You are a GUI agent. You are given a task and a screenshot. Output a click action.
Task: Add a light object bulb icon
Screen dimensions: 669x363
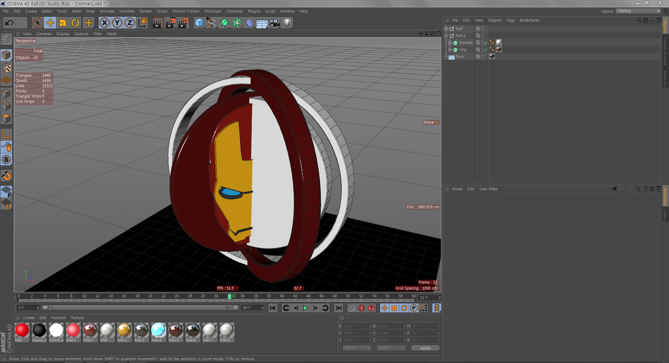click(287, 23)
